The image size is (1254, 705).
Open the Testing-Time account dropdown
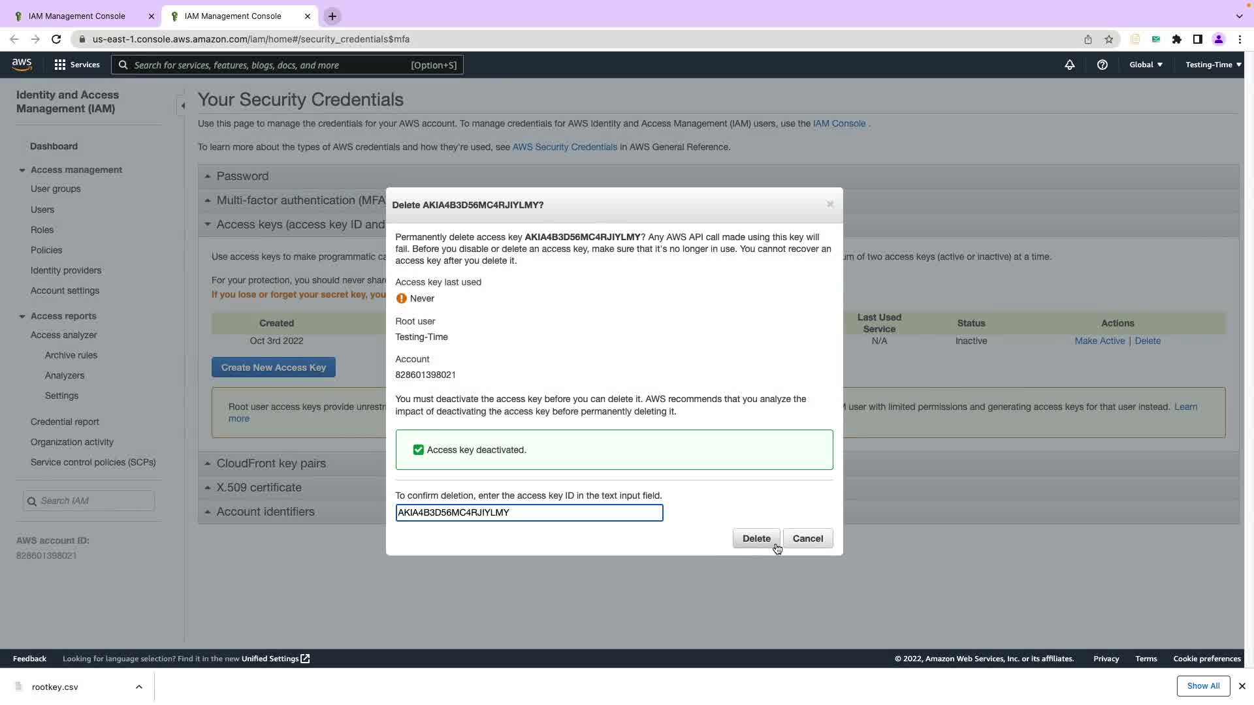(x=1213, y=65)
